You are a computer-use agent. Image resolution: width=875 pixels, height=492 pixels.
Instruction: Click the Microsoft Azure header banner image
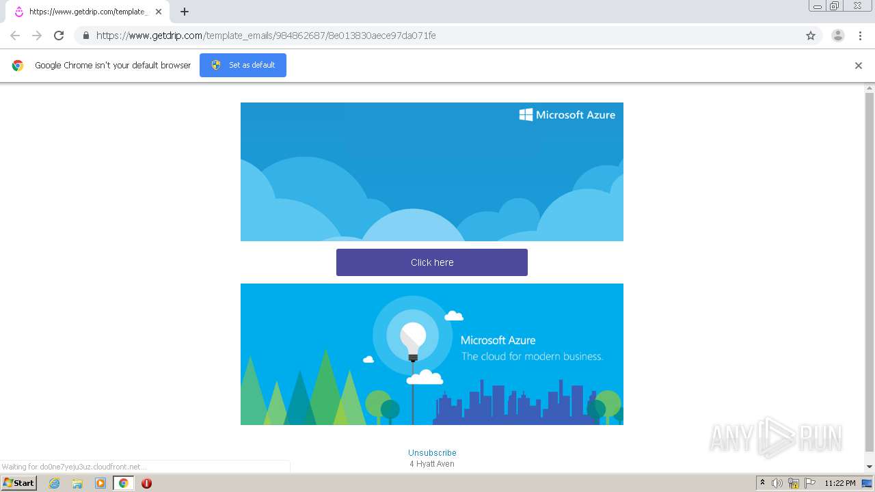(x=432, y=172)
